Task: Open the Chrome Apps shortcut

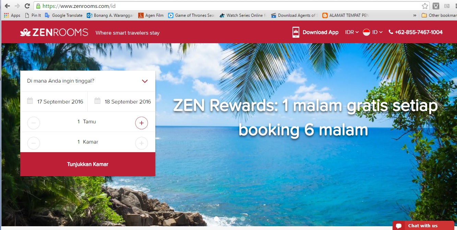Action: (x=12, y=15)
